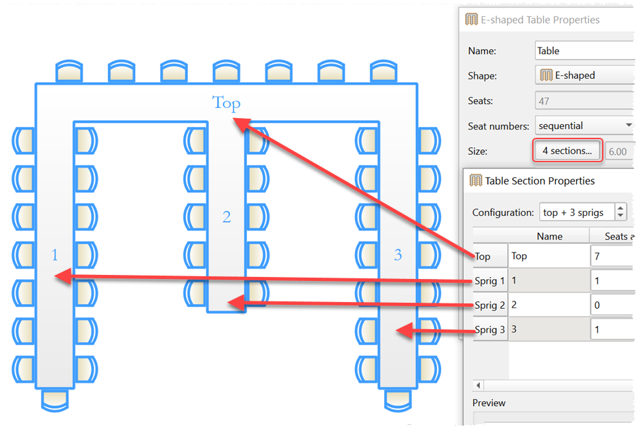Select the Sprig 1 row header
636x429 pixels.
[x=489, y=280]
